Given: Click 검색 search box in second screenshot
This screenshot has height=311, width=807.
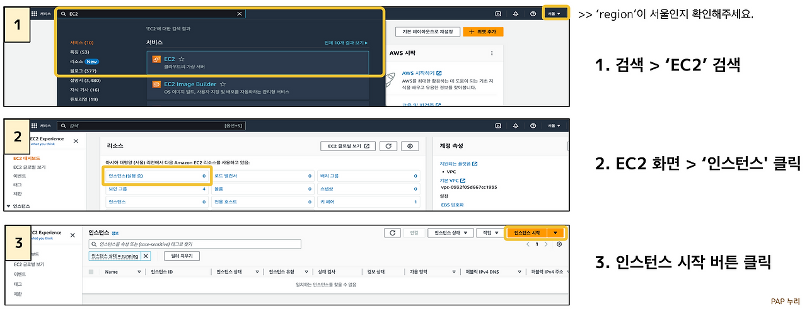Looking at the screenshot, I should 151,126.
